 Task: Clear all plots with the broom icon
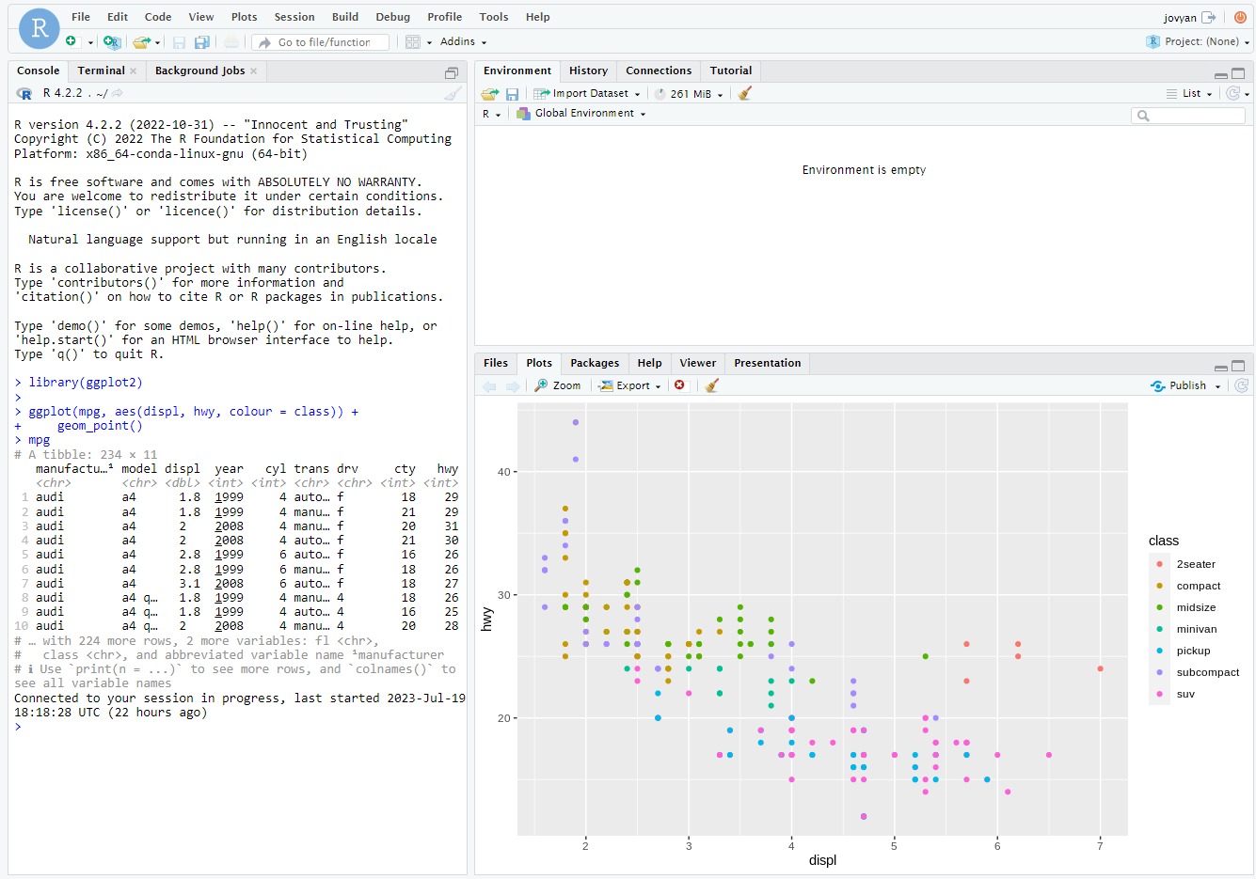pos(711,385)
